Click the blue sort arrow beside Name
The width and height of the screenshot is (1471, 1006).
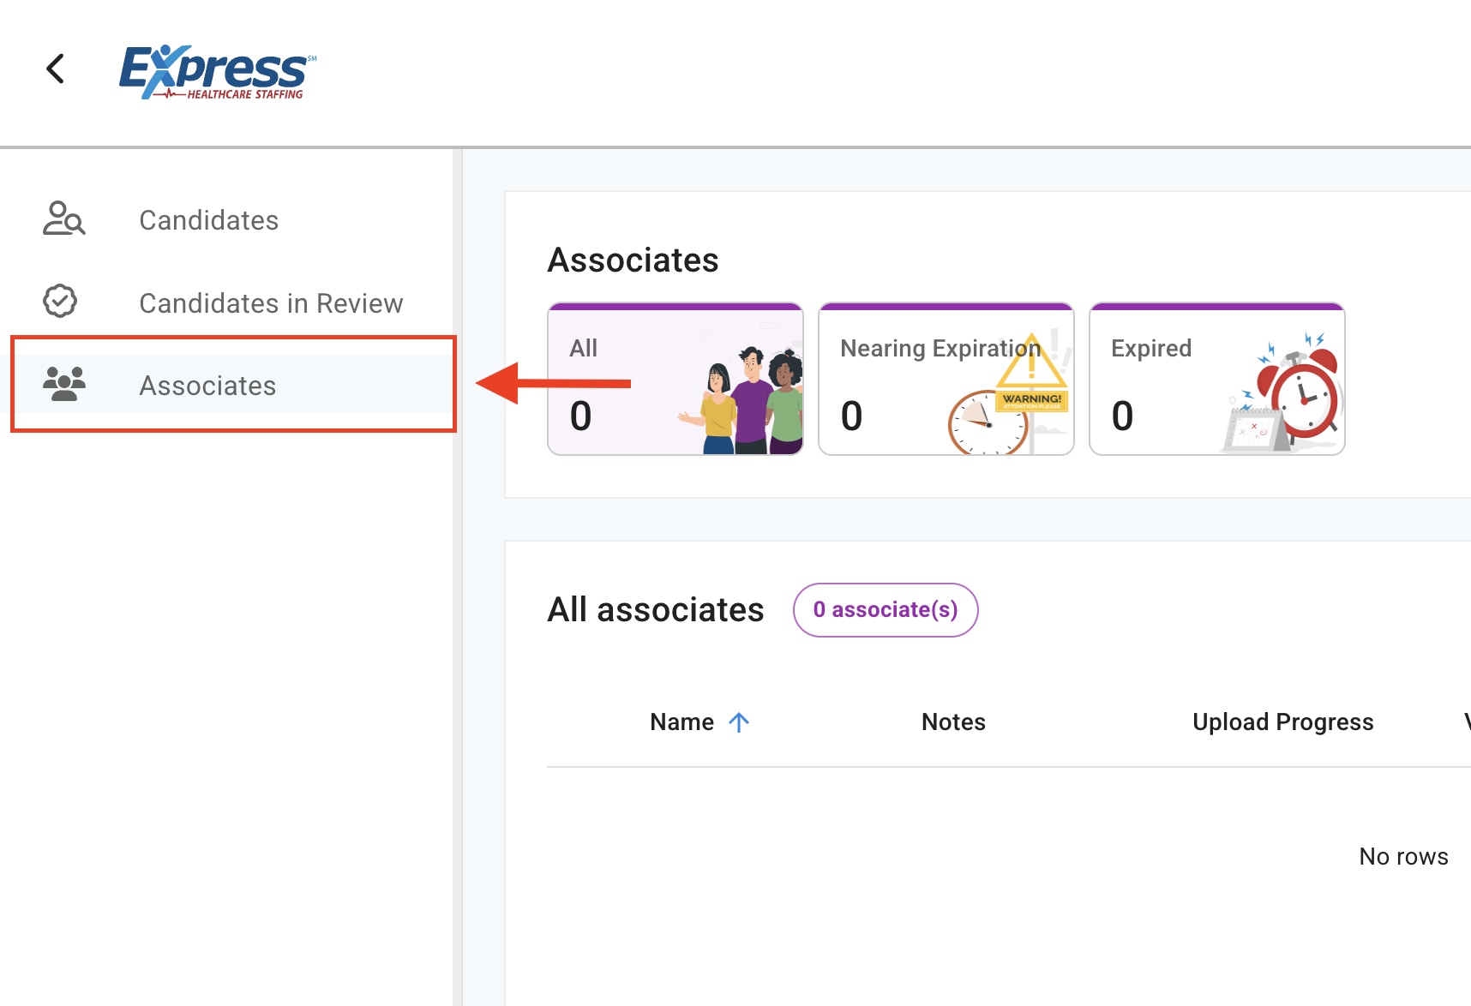tap(739, 722)
